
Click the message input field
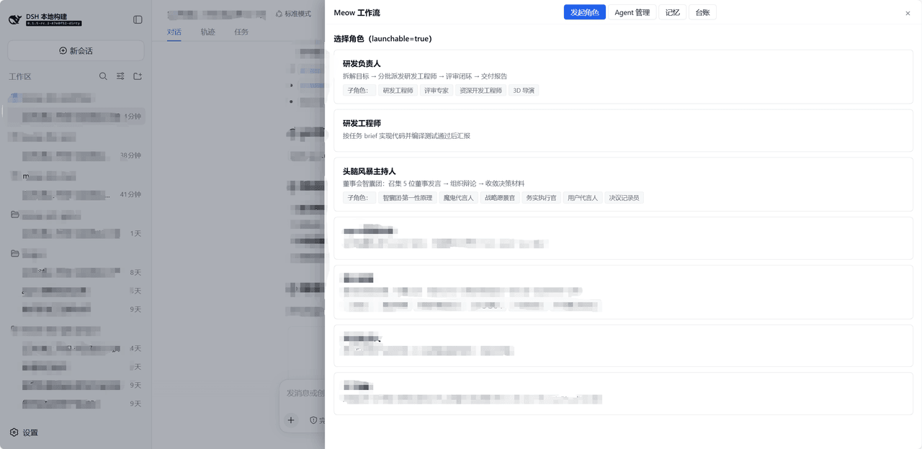coord(305,393)
